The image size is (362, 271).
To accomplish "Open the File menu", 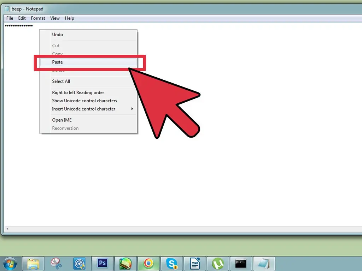I will pos(10,18).
